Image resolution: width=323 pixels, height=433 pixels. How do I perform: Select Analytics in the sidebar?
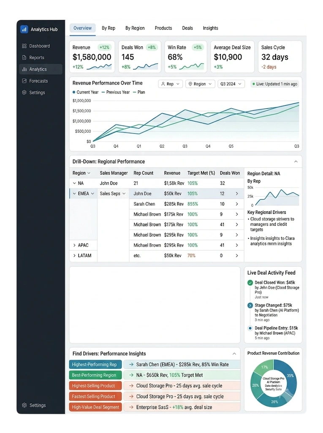tap(41, 69)
